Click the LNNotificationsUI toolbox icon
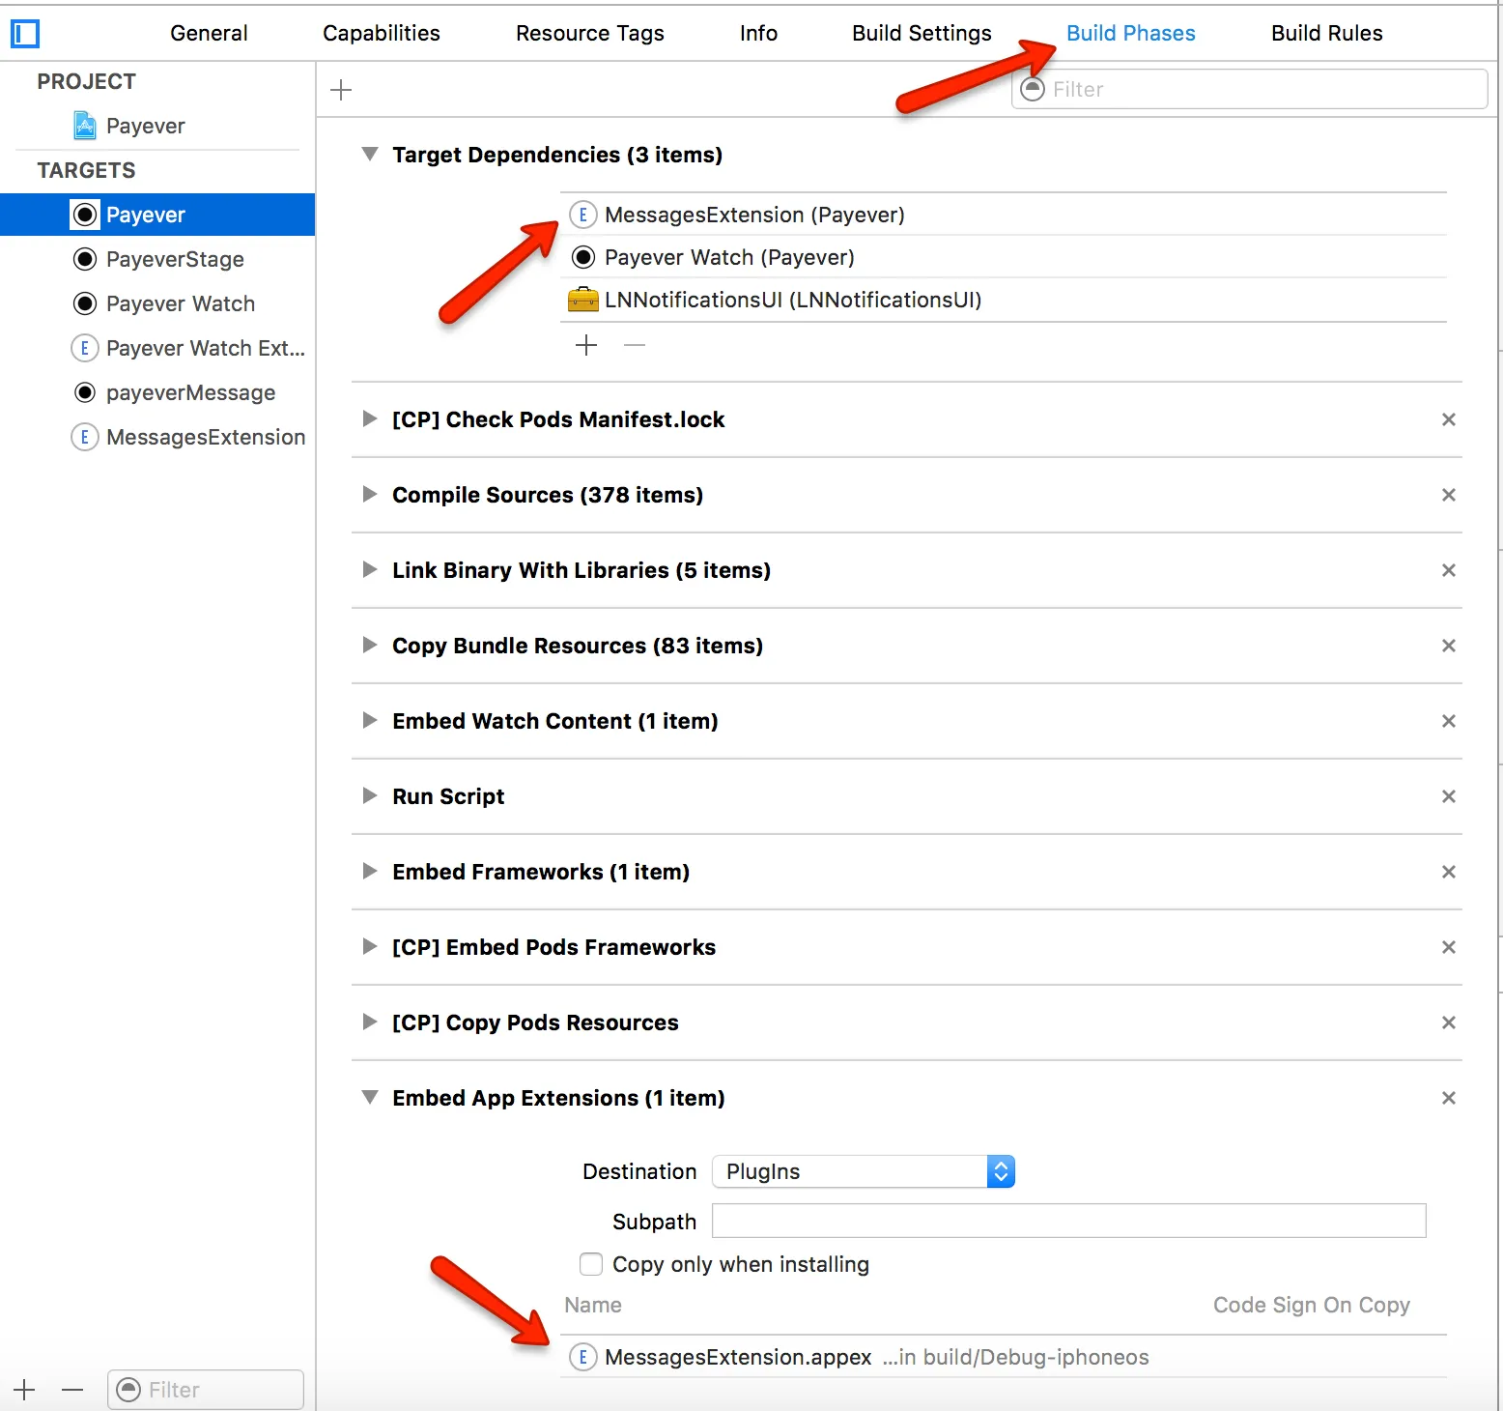Image resolution: width=1503 pixels, height=1411 pixels. pyautogui.click(x=583, y=300)
